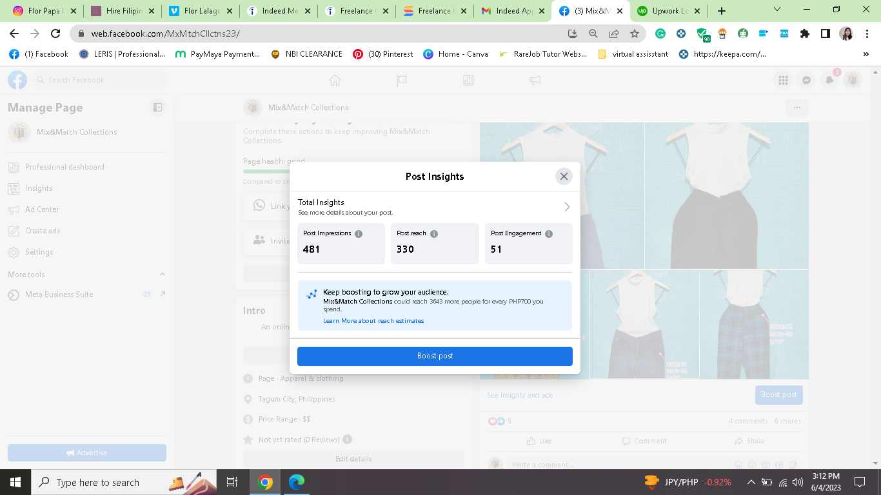Like the post
The image size is (881, 495).
tap(539, 441)
